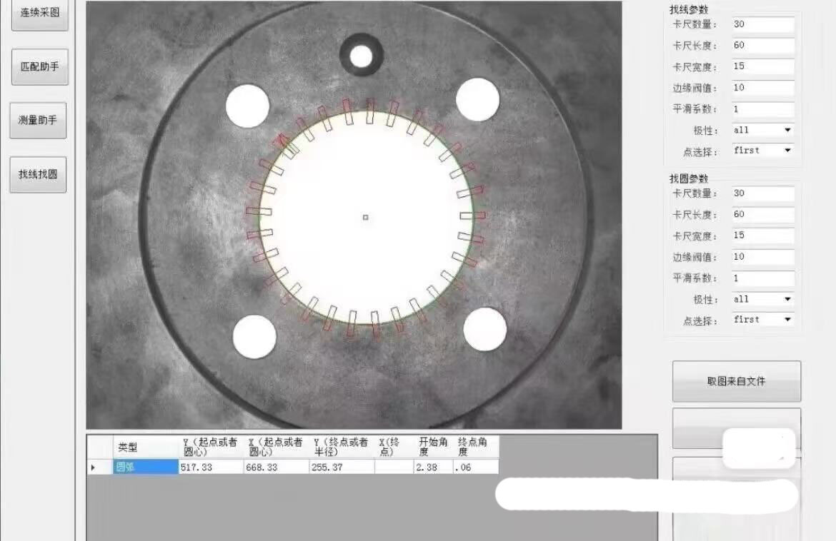Click the 255.37 radius cell in the table
Viewport: 836px width, 541px height.
[341, 467]
